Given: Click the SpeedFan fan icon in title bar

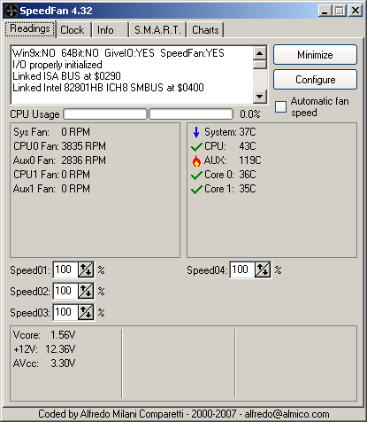Looking at the screenshot, I should click(x=11, y=11).
